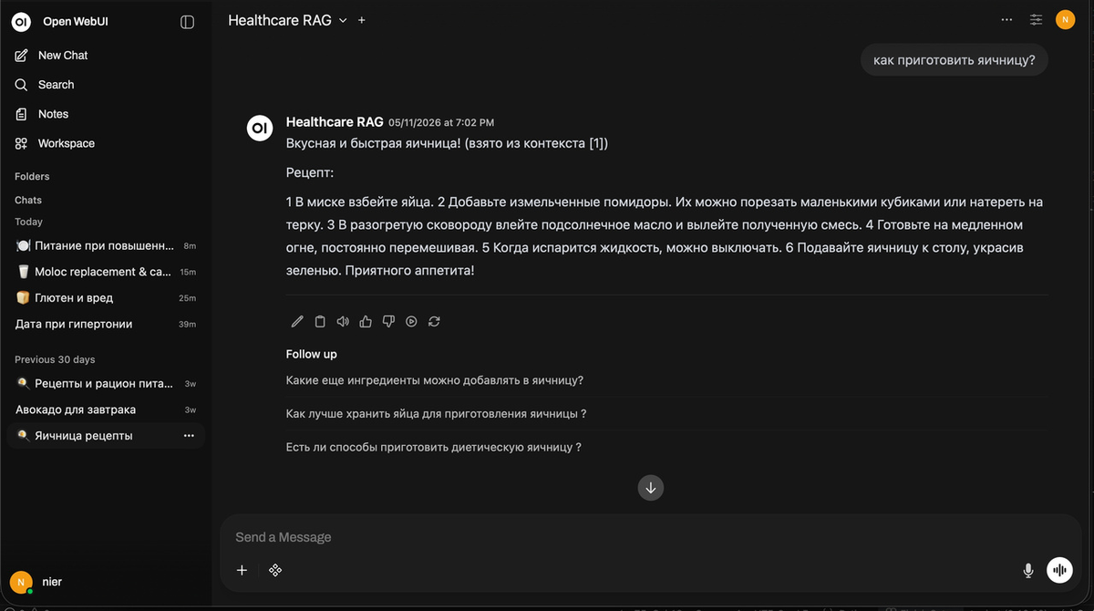This screenshot has width=1094, height=611.
Task: Click citation [1] in the response
Action: coord(596,143)
